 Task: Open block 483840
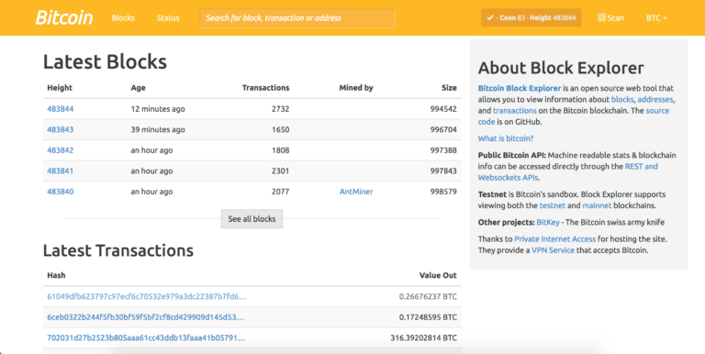(61, 192)
